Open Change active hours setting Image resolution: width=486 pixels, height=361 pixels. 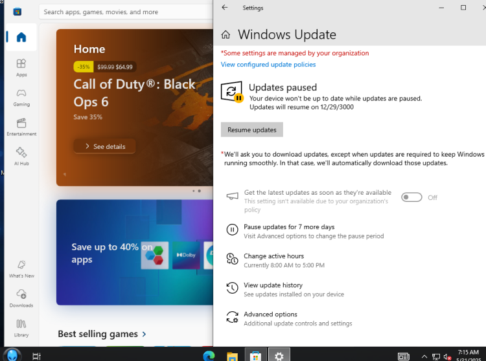[273, 256]
